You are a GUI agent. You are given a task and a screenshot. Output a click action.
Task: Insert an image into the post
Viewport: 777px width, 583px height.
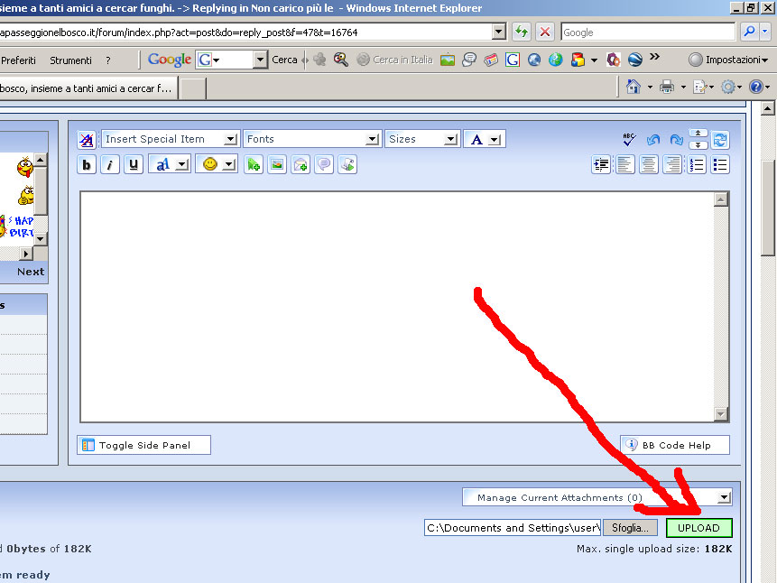coord(277,164)
